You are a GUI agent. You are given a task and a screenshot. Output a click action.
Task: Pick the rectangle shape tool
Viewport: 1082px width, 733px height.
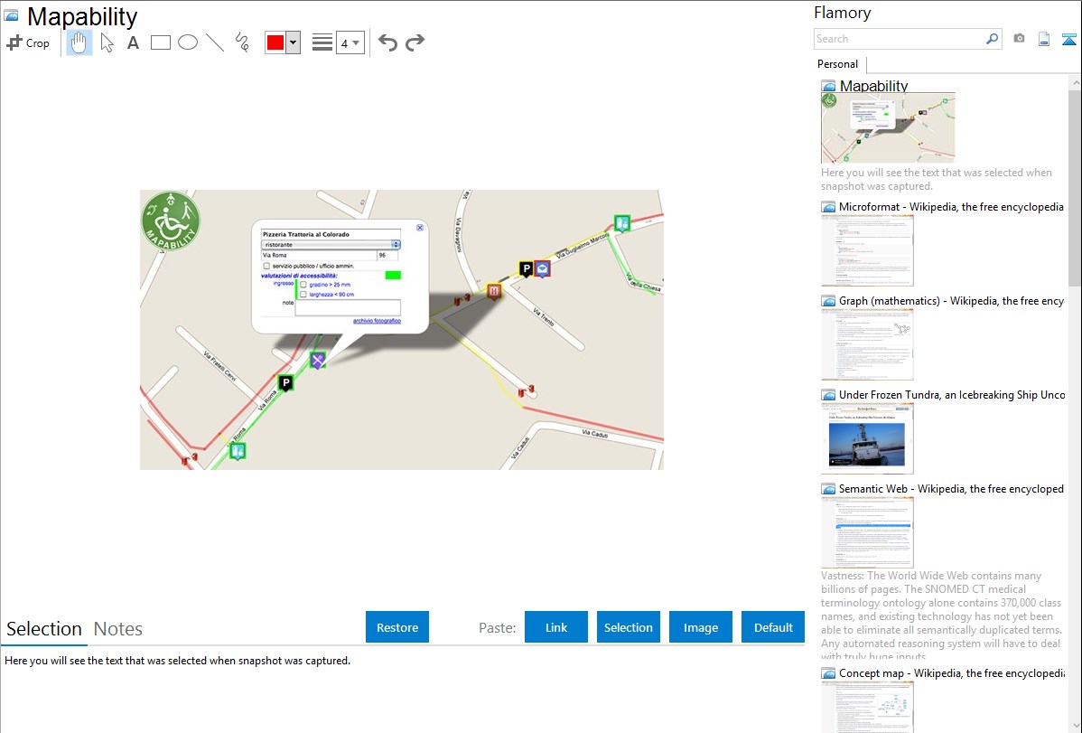pos(161,42)
